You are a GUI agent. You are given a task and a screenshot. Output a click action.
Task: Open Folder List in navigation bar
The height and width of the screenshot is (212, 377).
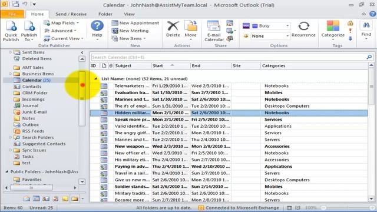click(x=75, y=198)
